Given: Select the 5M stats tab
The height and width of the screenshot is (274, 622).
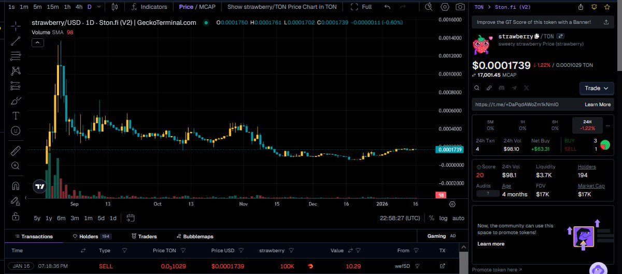Looking at the screenshot, I should pyautogui.click(x=490, y=125).
